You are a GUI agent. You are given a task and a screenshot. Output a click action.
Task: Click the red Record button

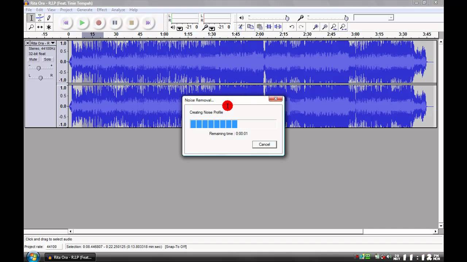click(x=99, y=23)
